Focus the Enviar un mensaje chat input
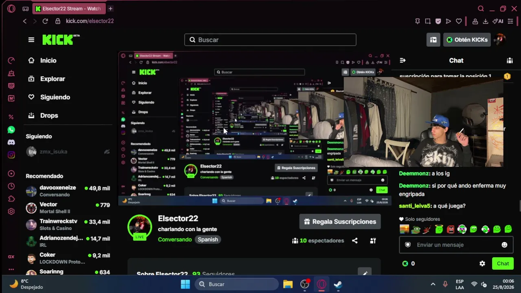Viewport: 521px width, 293px height. [x=456, y=245]
